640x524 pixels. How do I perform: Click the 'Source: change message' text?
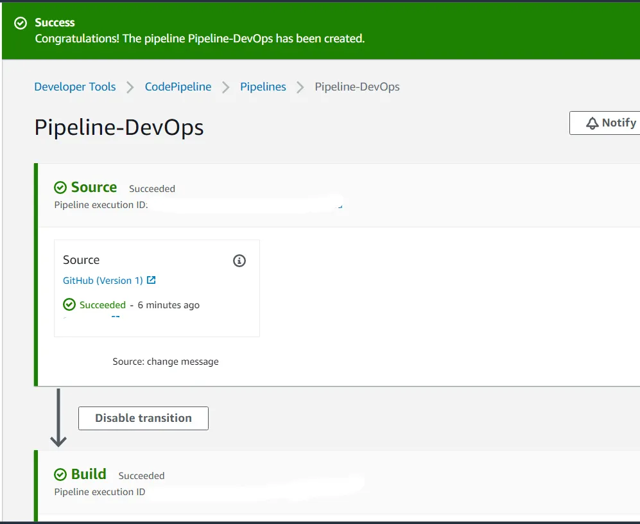(166, 362)
